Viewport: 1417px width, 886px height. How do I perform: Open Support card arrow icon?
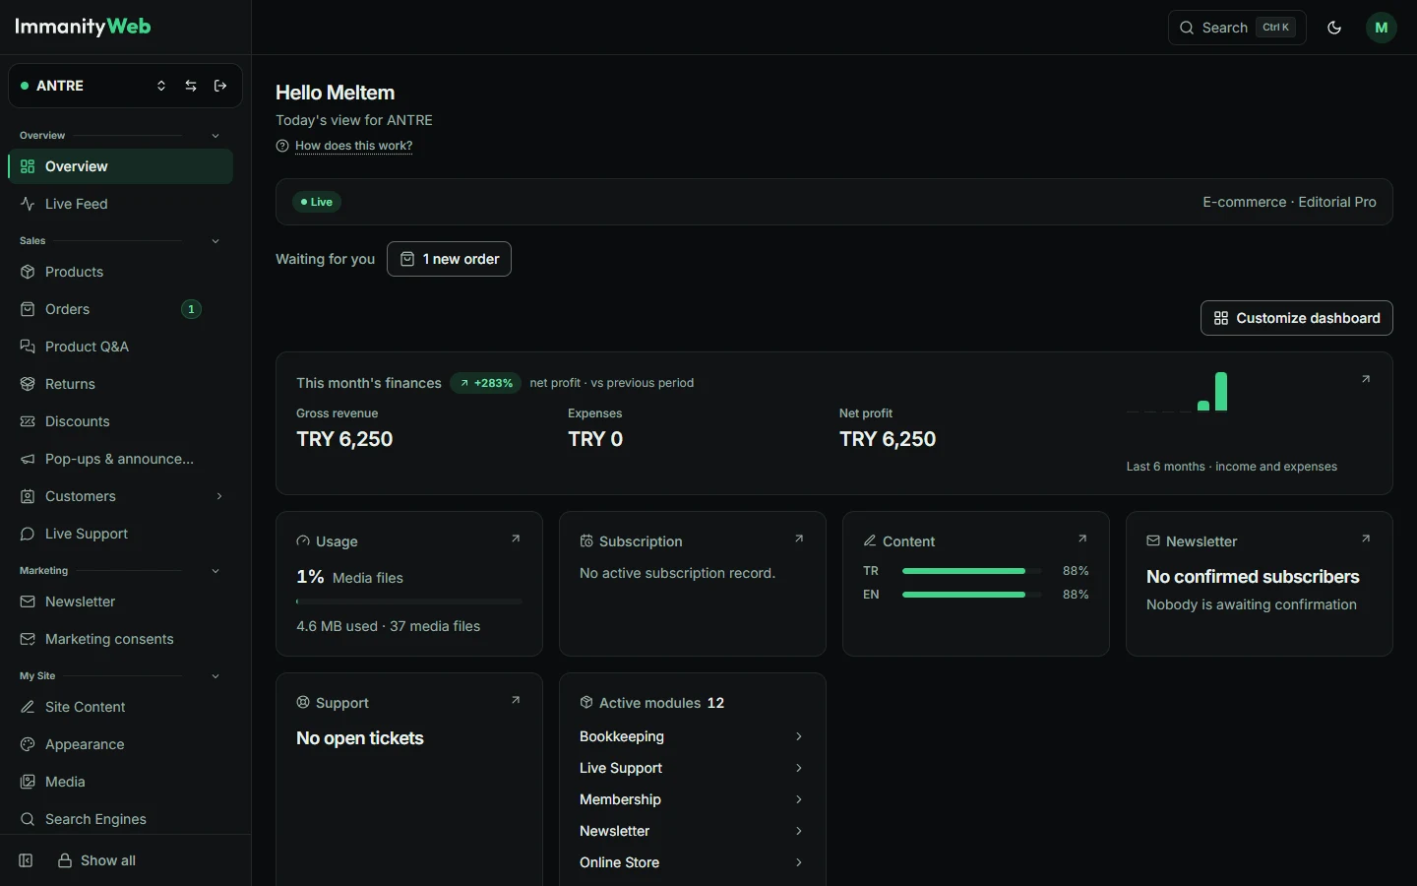516,700
